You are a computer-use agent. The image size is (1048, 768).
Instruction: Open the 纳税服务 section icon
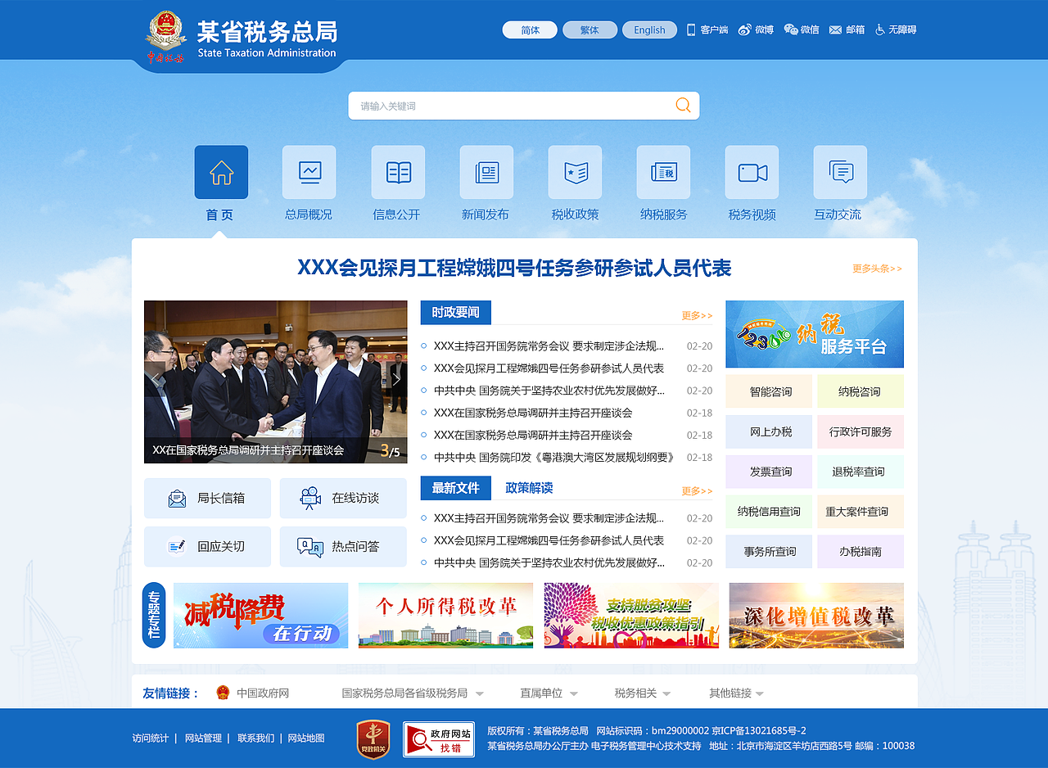point(663,172)
